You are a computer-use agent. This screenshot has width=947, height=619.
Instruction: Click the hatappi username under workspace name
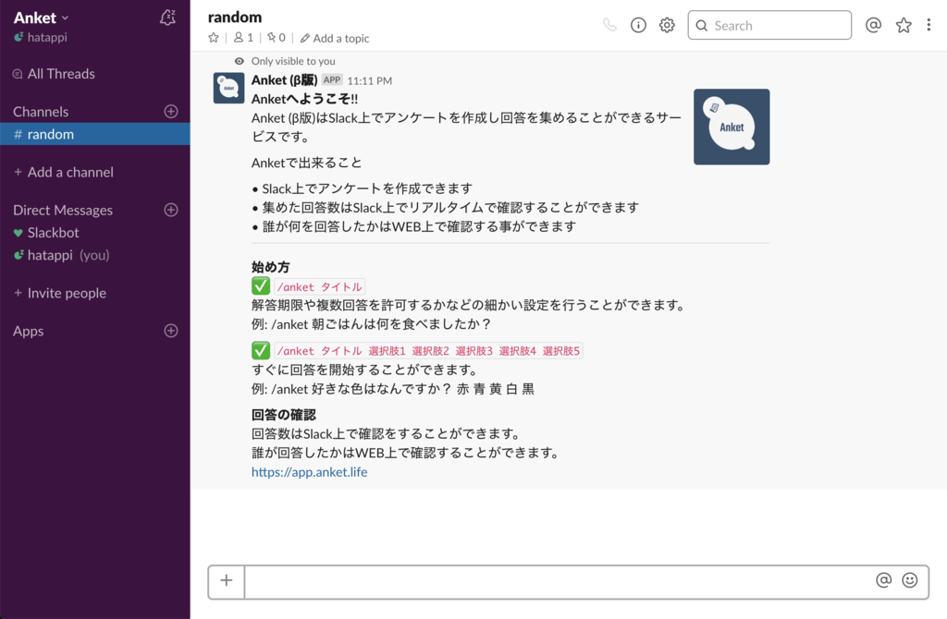pyautogui.click(x=47, y=37)
